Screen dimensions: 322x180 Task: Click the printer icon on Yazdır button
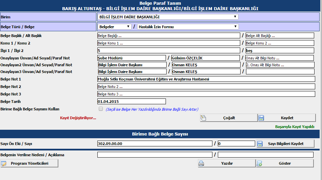(x=201, y=163)
